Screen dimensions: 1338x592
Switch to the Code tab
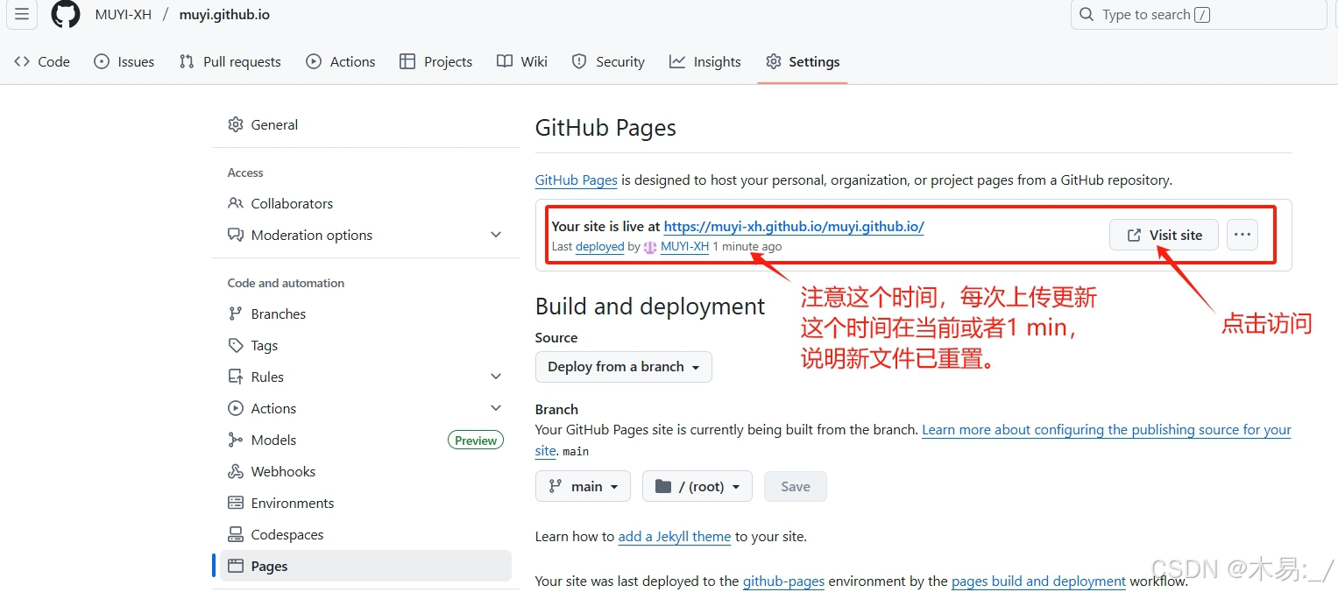click(x=42, y=61)
